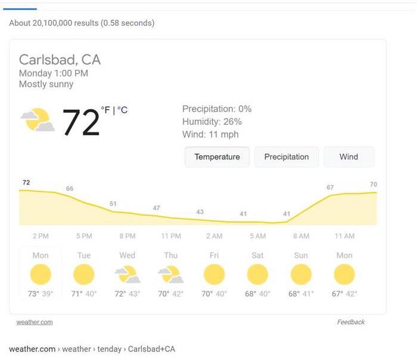
Task: Switch temperature units to °F
Action: (x=105, y=110)
